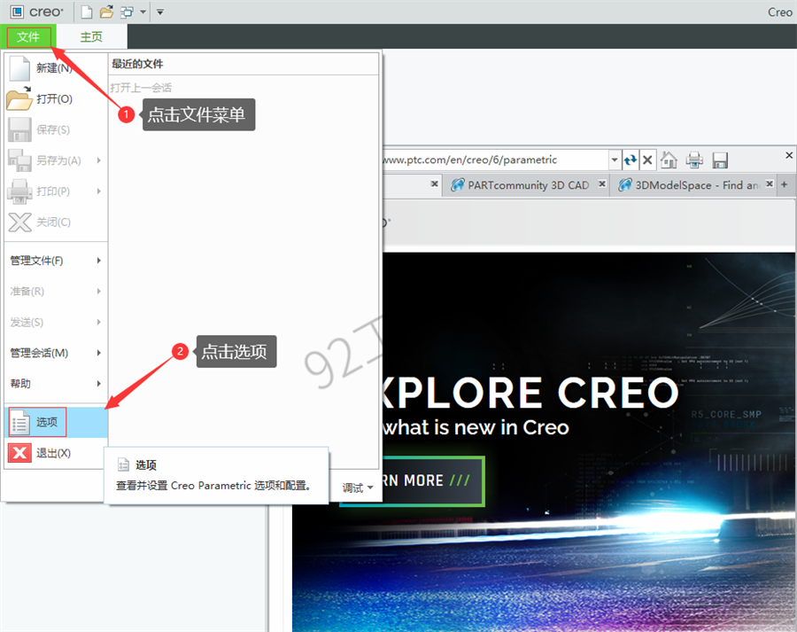Click the browser refresh icon
Image resolution: width=797 pixels, height=632 pixels.
pos(631,160)
